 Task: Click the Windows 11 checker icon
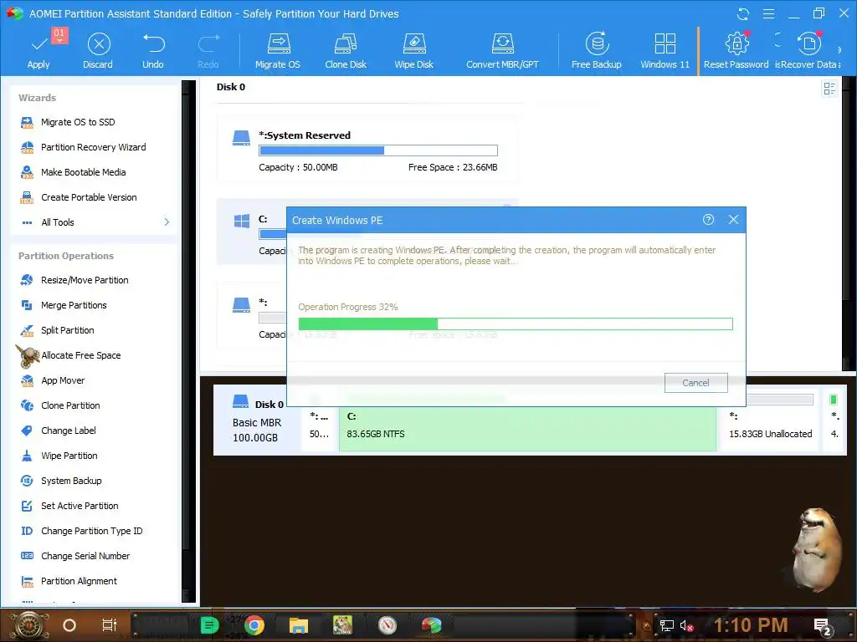(x=665, y=43)
